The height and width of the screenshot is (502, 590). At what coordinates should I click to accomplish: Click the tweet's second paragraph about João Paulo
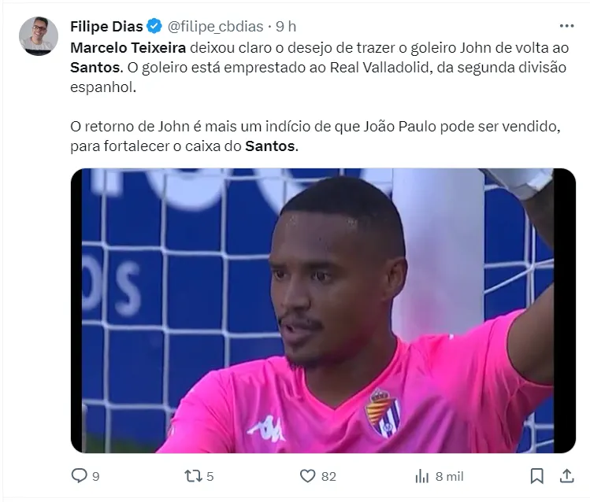tap(315, 136)
